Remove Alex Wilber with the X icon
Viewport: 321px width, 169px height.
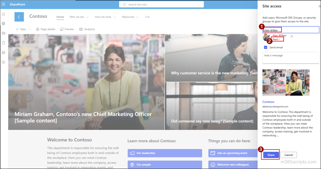pos(292,36)
